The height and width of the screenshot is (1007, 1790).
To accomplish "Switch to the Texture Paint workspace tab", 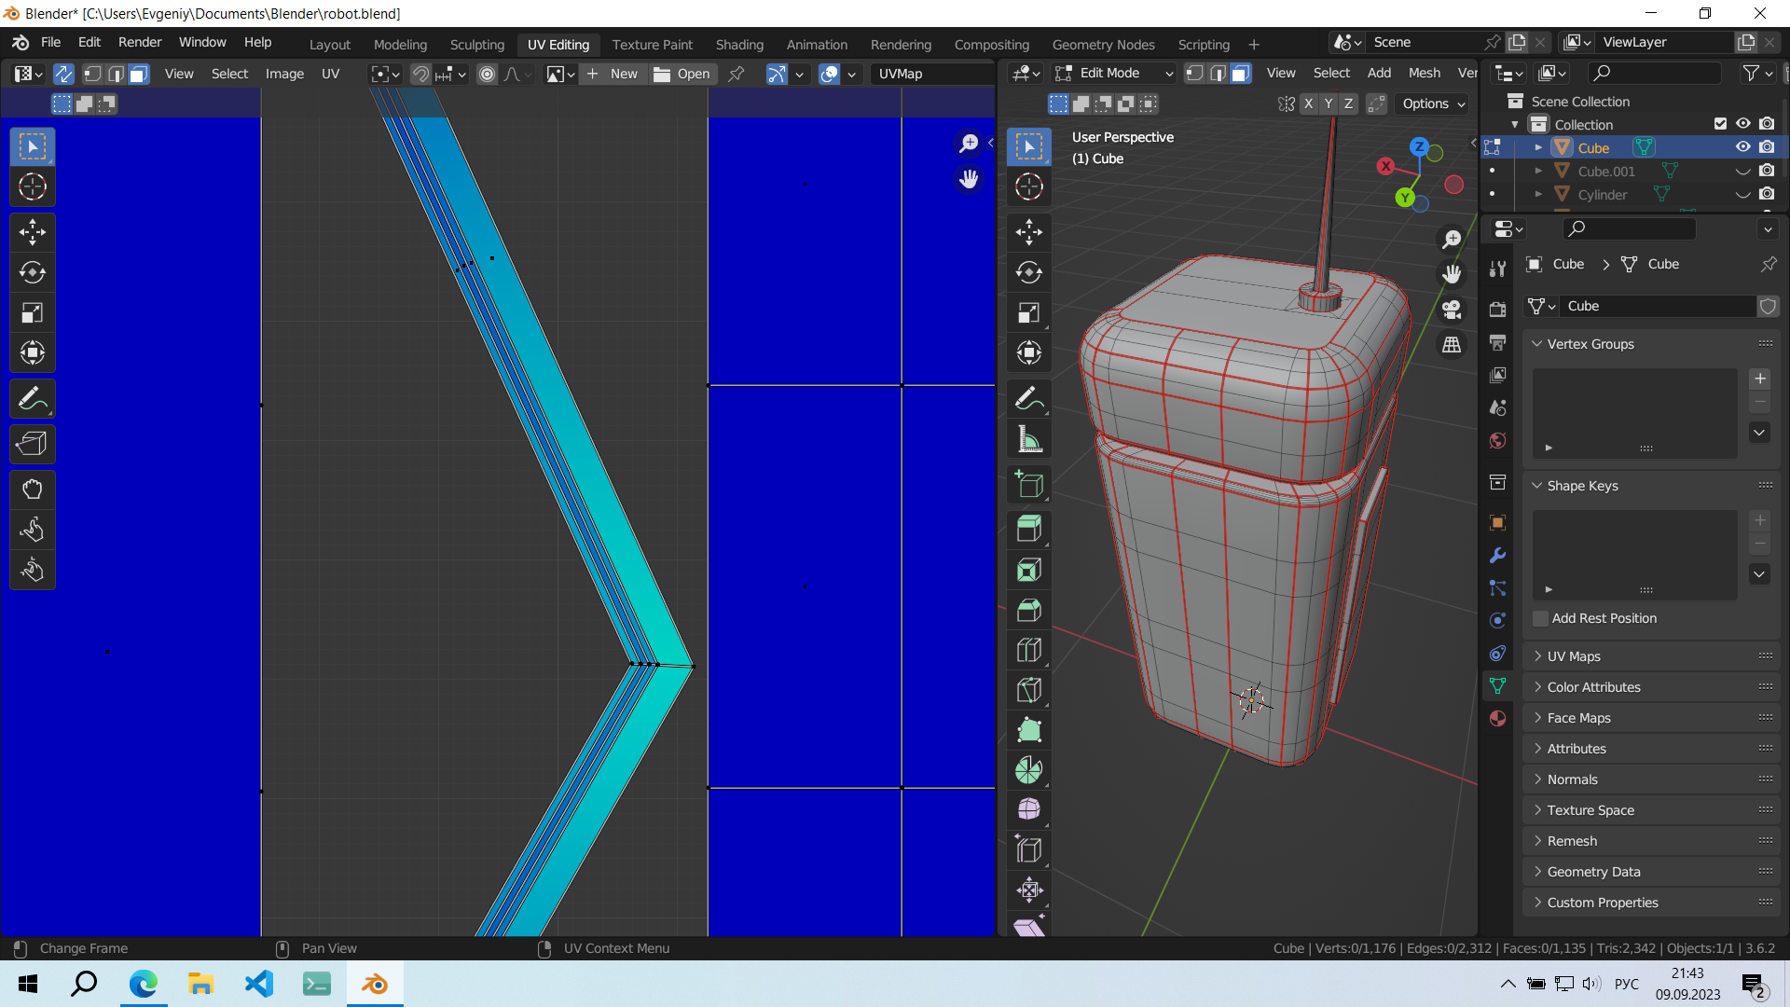I will pos(652,44).
